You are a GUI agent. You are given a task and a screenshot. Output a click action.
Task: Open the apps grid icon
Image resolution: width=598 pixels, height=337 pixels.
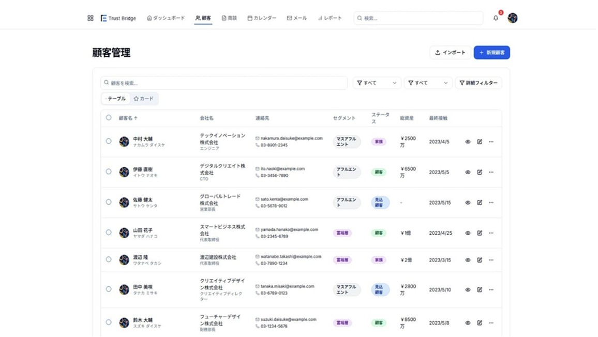pyautogui.click(x=91, y=18)
